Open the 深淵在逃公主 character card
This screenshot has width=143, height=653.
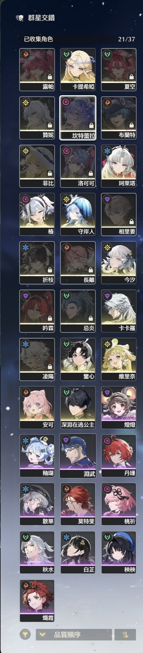(x=78, y=407)
